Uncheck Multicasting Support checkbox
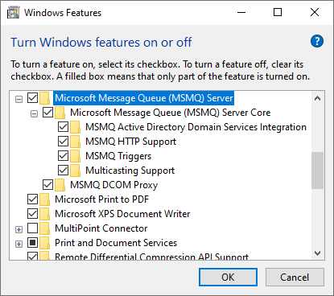334x296 pixels. click(63, 171)
